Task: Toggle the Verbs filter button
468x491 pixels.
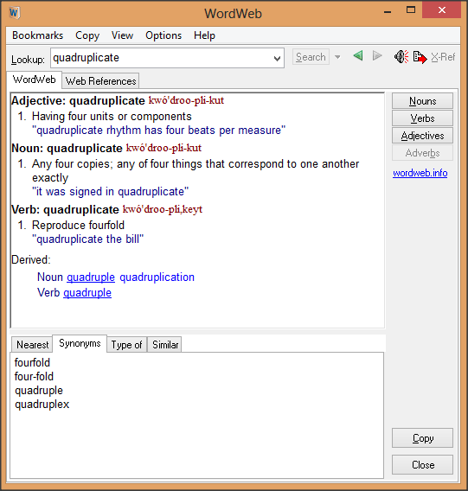Action: pyautogui.click(x=422, y=118)
